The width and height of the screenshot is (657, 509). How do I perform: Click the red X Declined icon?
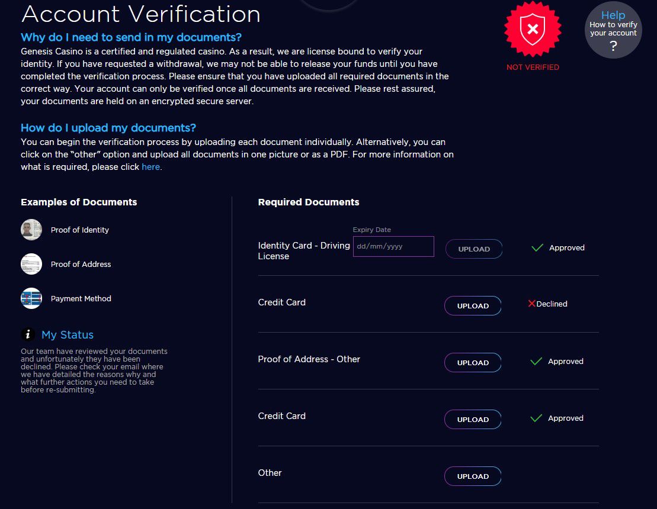coord(532,304)
